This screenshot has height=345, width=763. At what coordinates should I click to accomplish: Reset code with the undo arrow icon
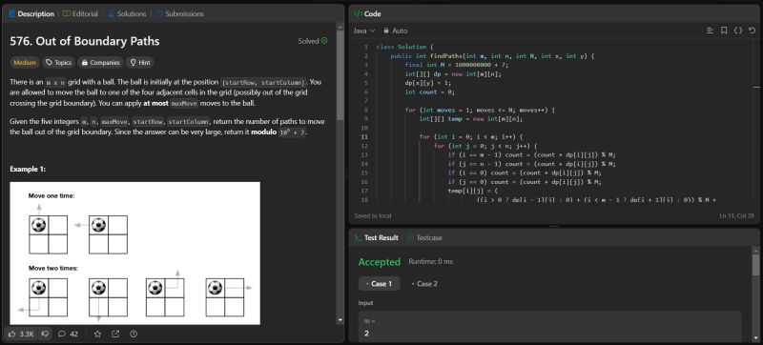tap(752, 30)
